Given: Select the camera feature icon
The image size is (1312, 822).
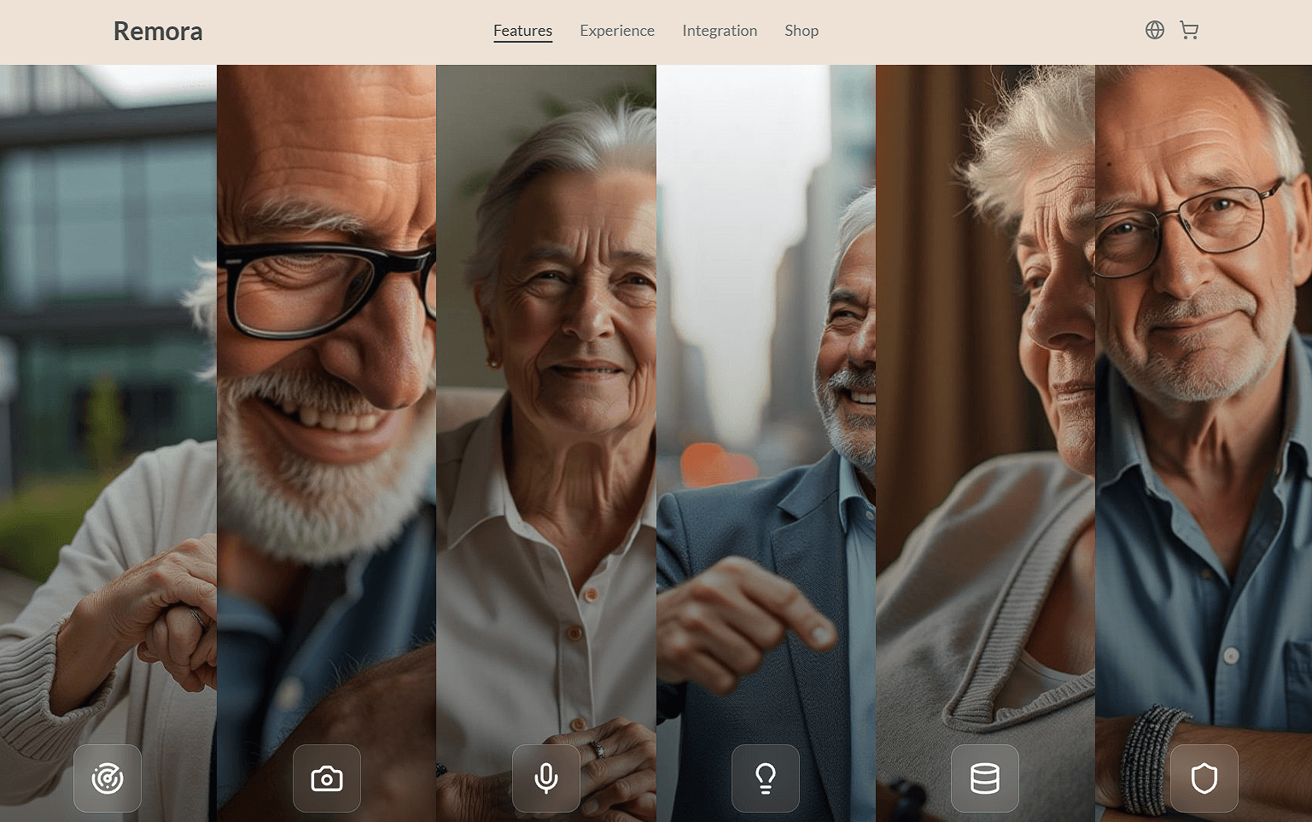Looking at the screenshot, I should click(x=327, y=778).
